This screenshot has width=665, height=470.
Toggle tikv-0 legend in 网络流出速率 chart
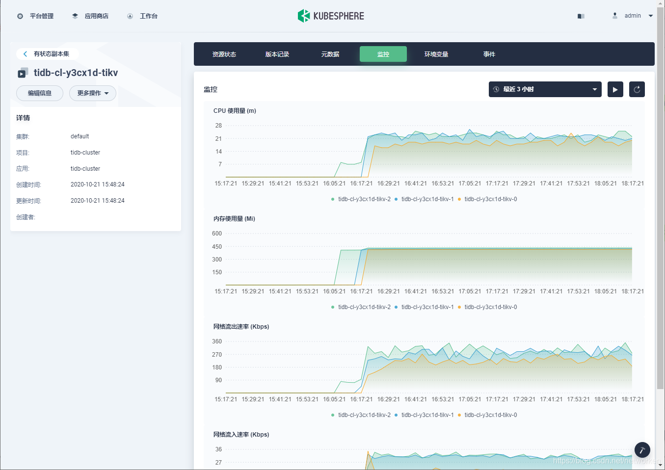point(487,415)
